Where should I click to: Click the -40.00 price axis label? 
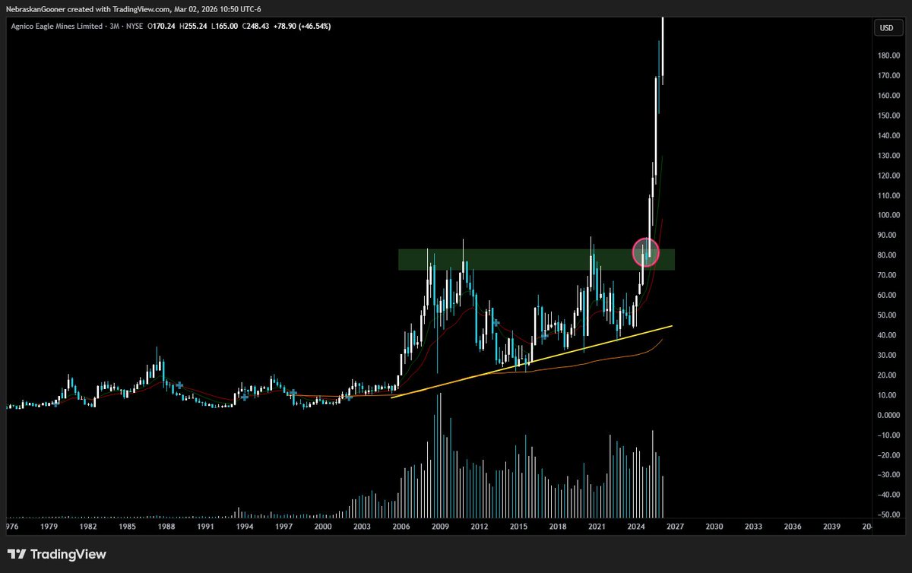(x=888, y=494)
